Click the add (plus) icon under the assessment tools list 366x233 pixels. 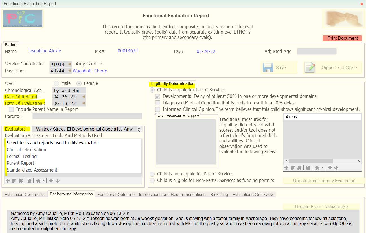click(x=8, y=181)
